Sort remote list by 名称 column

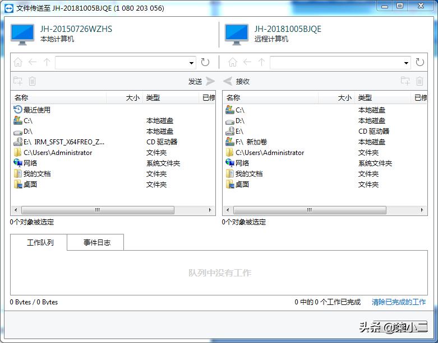(x=271, y=97)
